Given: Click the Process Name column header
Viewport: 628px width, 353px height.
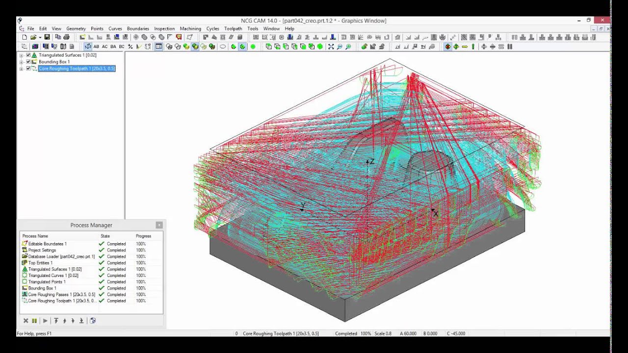Looking at the screenshot, I should point(35,236).
